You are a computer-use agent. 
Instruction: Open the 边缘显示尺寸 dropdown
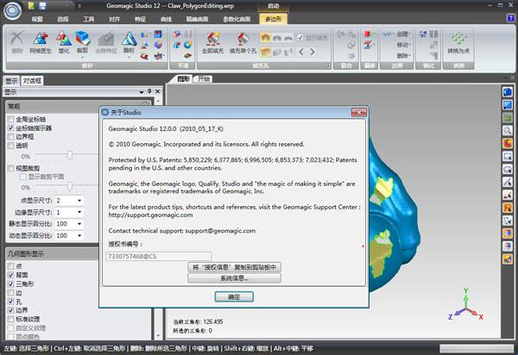pyautogui.click(x=79, y=212)
